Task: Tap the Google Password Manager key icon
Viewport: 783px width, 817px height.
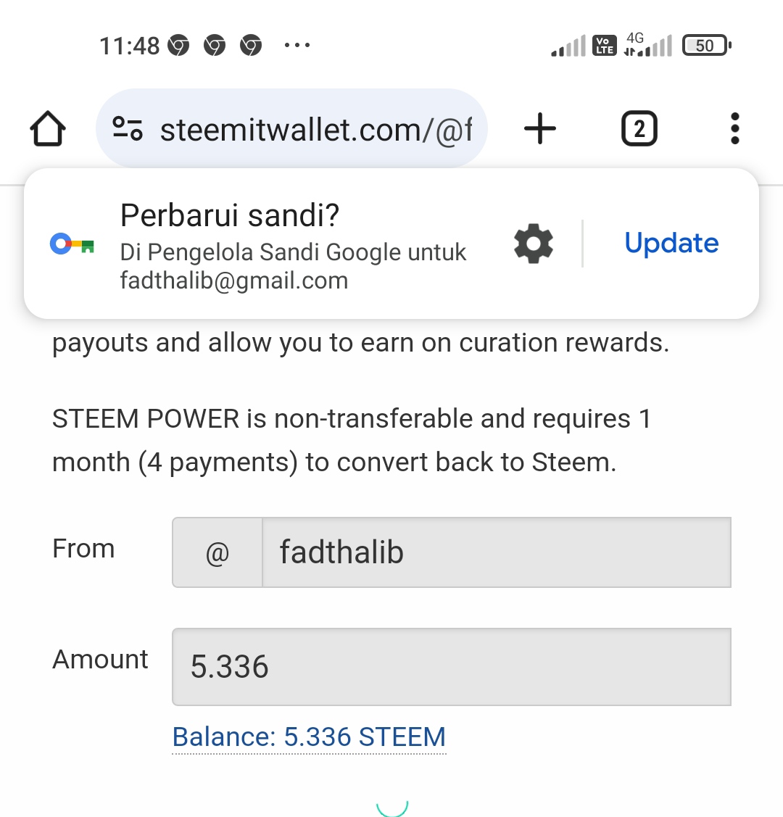Action: 72,244
